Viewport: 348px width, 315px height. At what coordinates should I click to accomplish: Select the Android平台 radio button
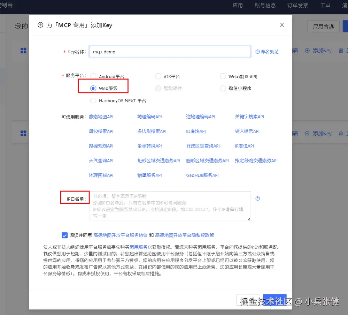(93, 76)
